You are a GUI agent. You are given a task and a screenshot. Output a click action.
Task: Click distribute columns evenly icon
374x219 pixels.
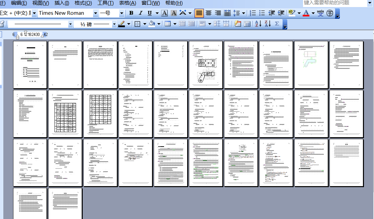coord(226,24)
